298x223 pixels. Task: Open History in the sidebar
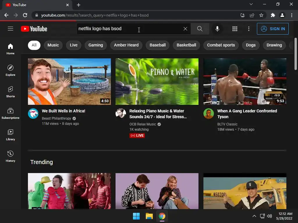click(10, 157)
